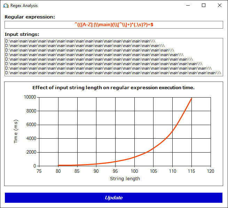Screen dimensions: 228x208
Task: Click the 75 tick on the x-axis
Action: click(39, 171)
